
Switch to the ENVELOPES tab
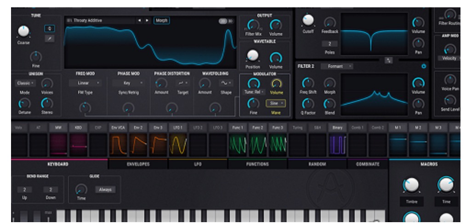(x=138, y=164)
